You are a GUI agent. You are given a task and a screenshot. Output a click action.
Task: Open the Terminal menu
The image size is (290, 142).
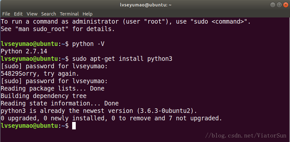pos(69,14)
